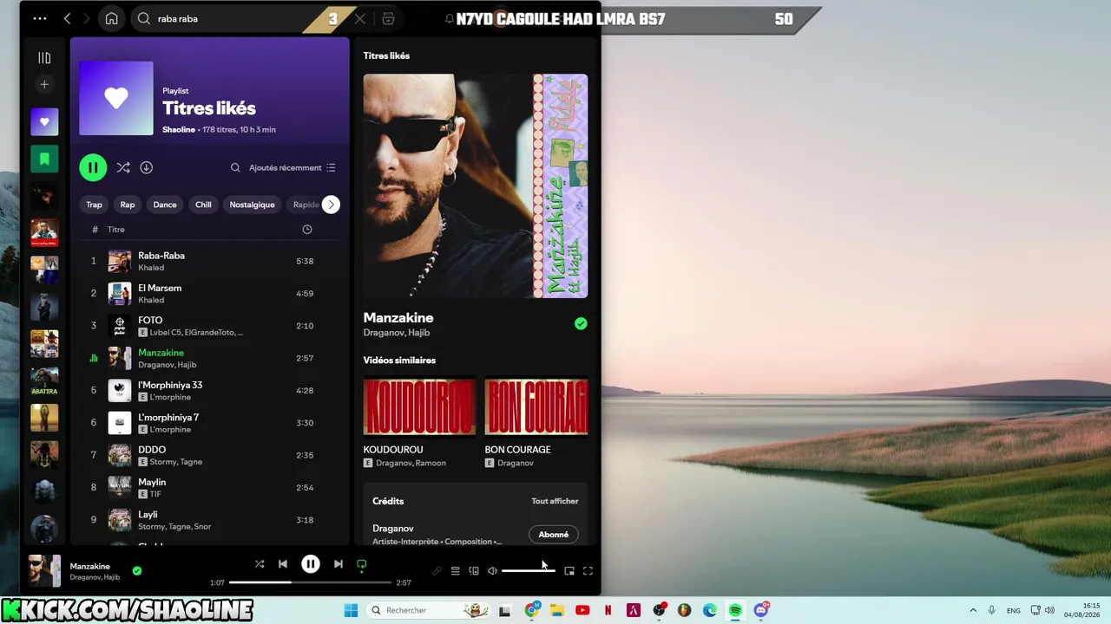The height and width of the screenshot is (624, 1111).
Task: Filter liked songs by Dance
Action: (x=165, y=205)
